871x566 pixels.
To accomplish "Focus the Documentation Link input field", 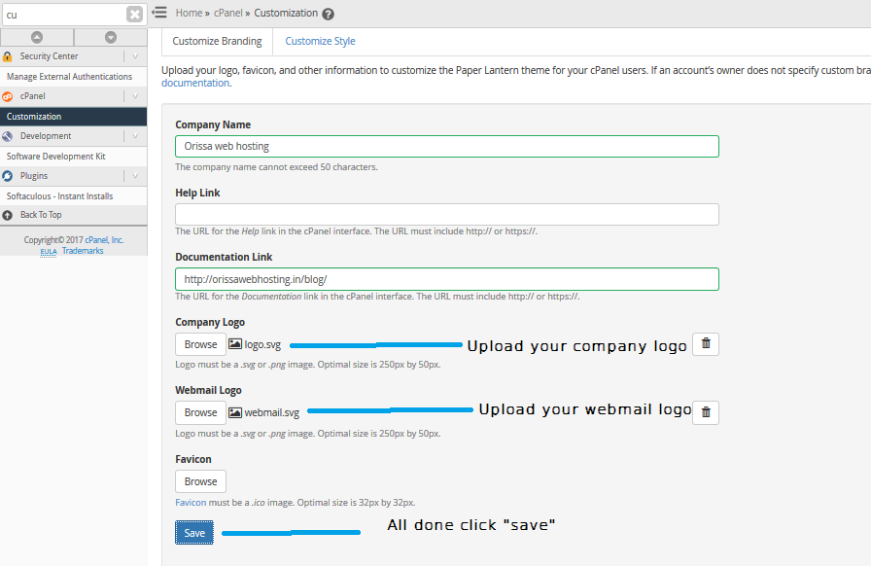I will pos(447,279).
